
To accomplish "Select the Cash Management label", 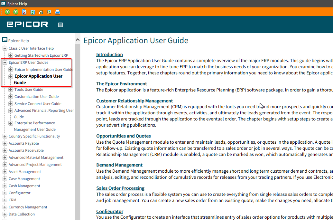I will [24, 186].
